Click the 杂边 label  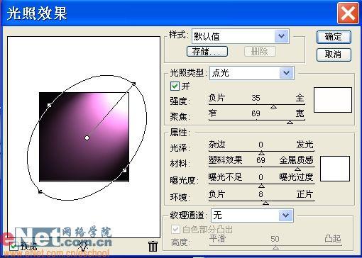216,145
